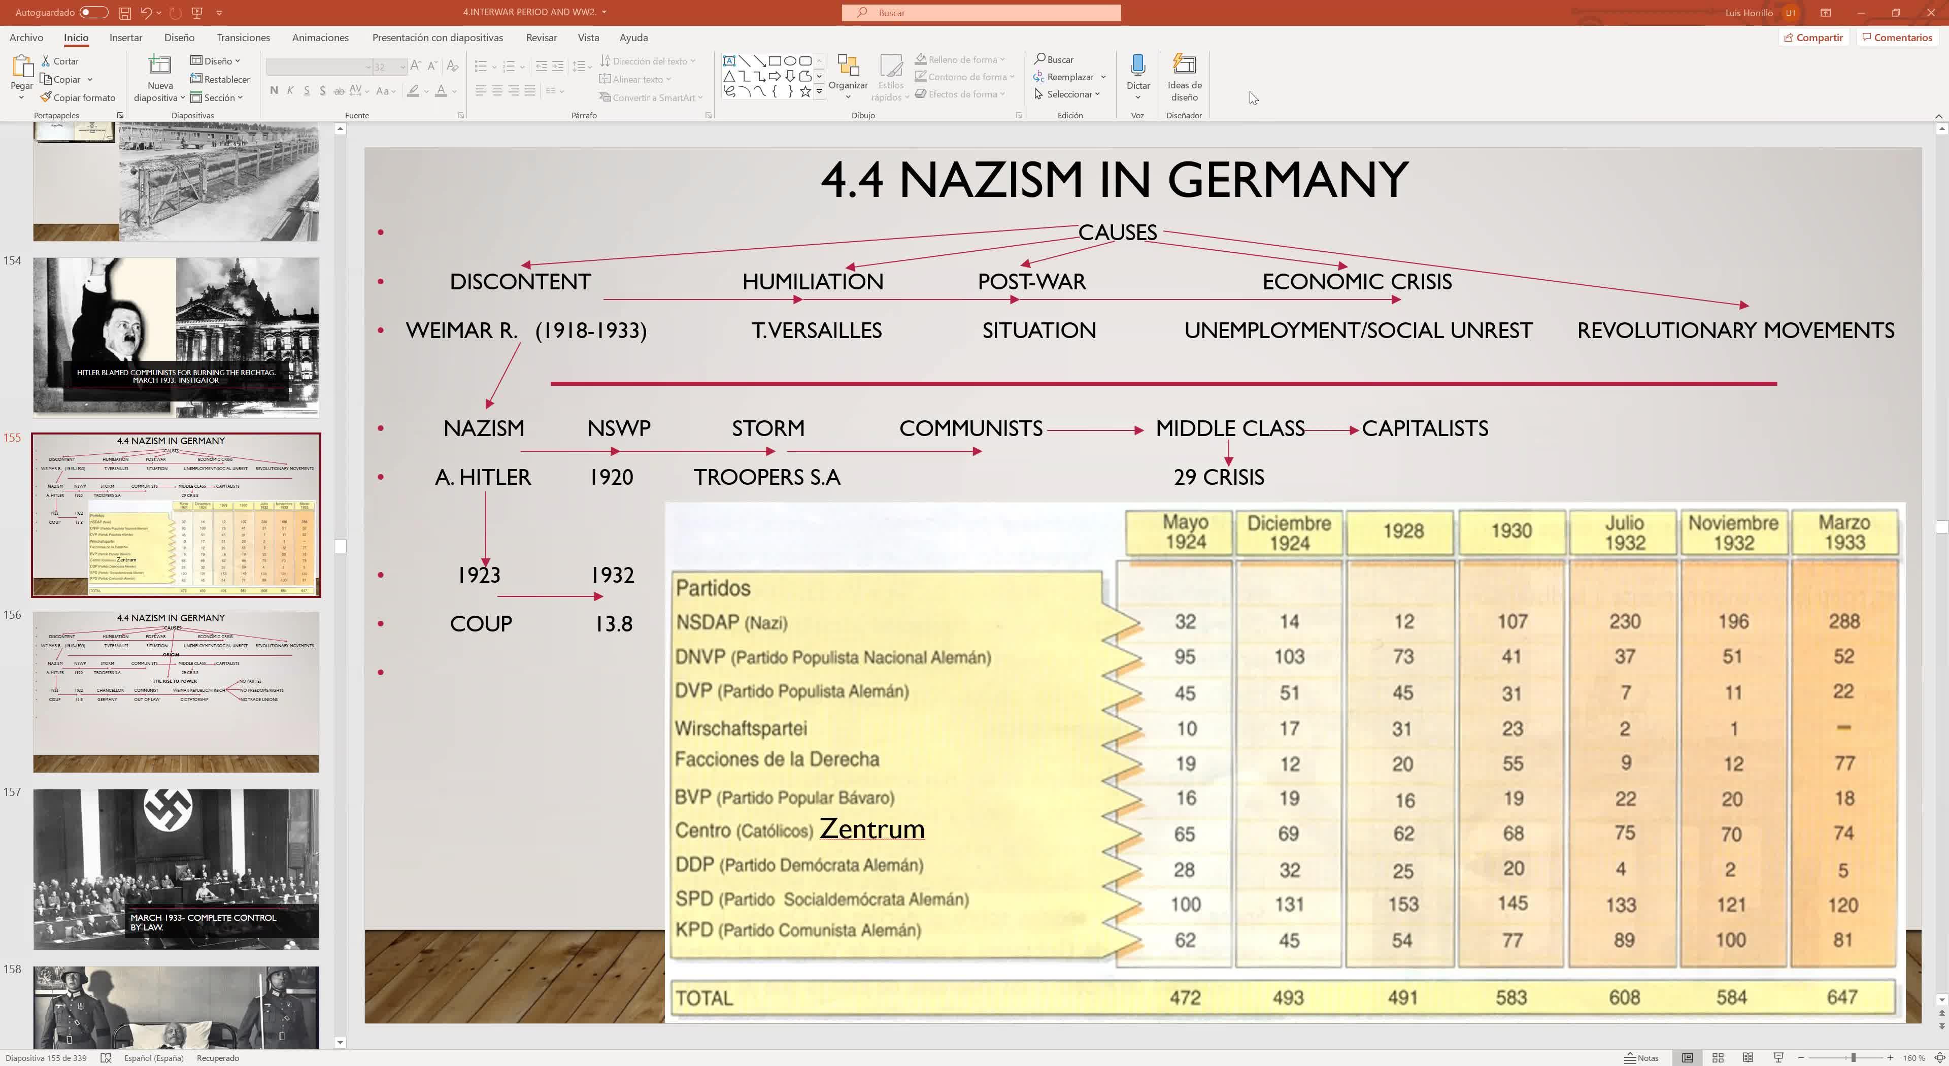Click the Dictar microphone icon
The image size is (1949, 1066).
(x=1137, y=66)
